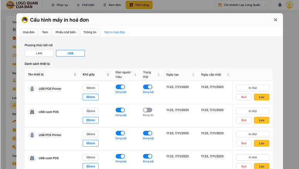Sort by Tên thiết bị column
The height and width of the screenshot is (169, 299).
click(75, 75)
